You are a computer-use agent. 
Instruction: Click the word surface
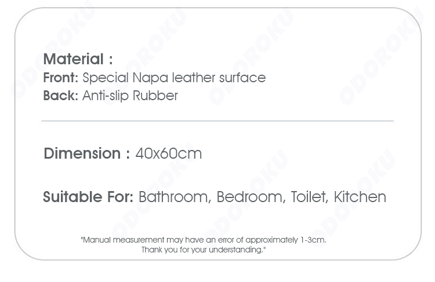pos(242,78)
